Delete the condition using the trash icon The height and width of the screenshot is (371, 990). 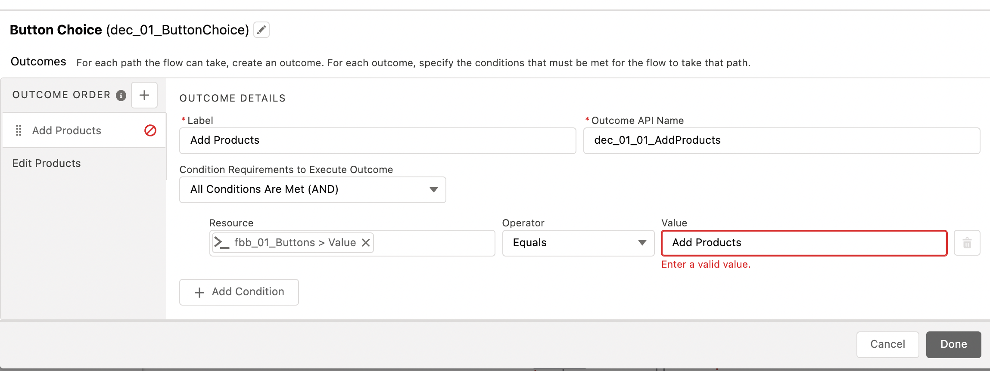(x=967, y=243)
